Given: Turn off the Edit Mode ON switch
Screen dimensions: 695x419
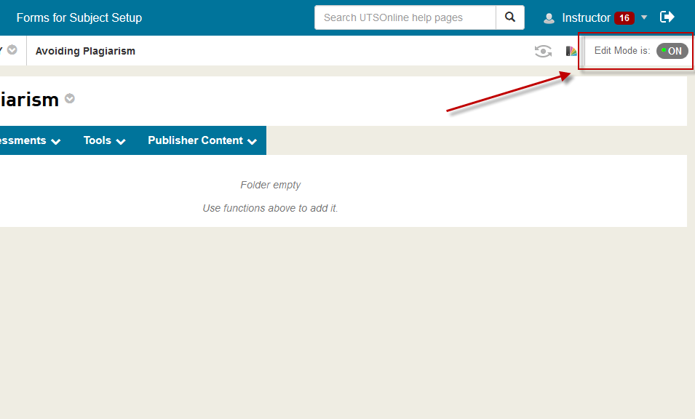Looking at the screenshot, I should pos(672,51).
